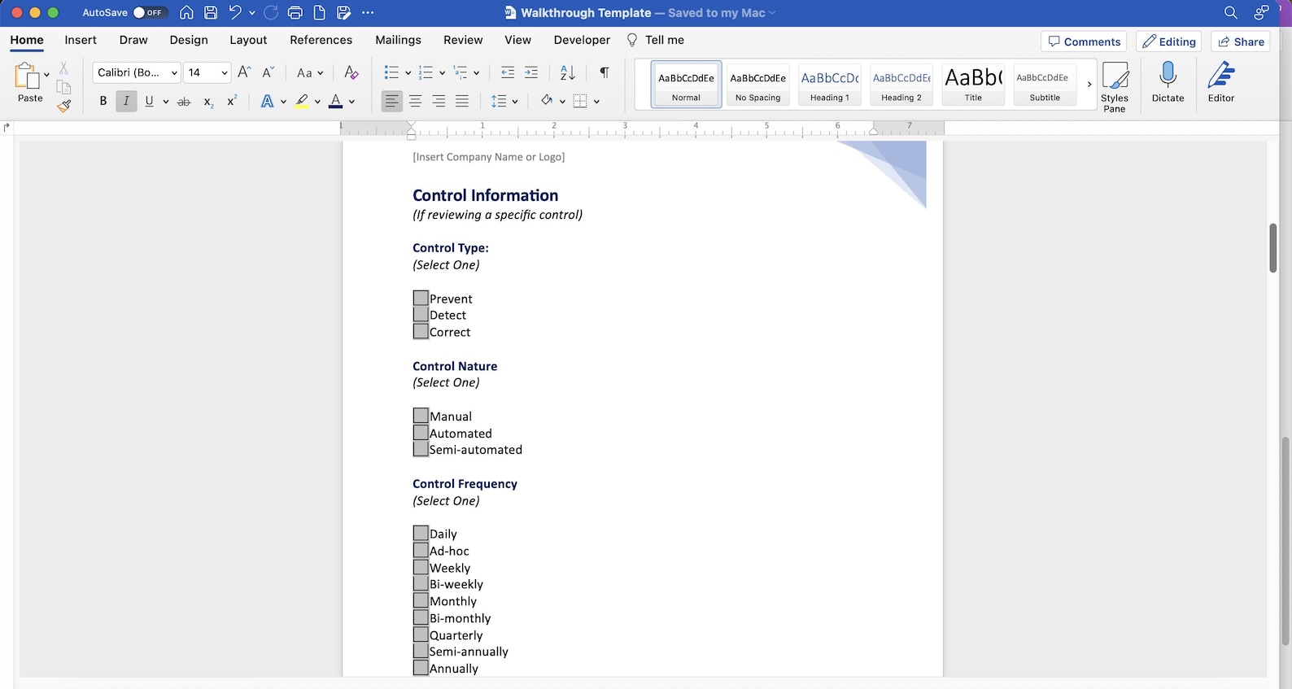Apply the Heading 1 style
Viewport: 1292px width, 689px height.
(830, 85)
